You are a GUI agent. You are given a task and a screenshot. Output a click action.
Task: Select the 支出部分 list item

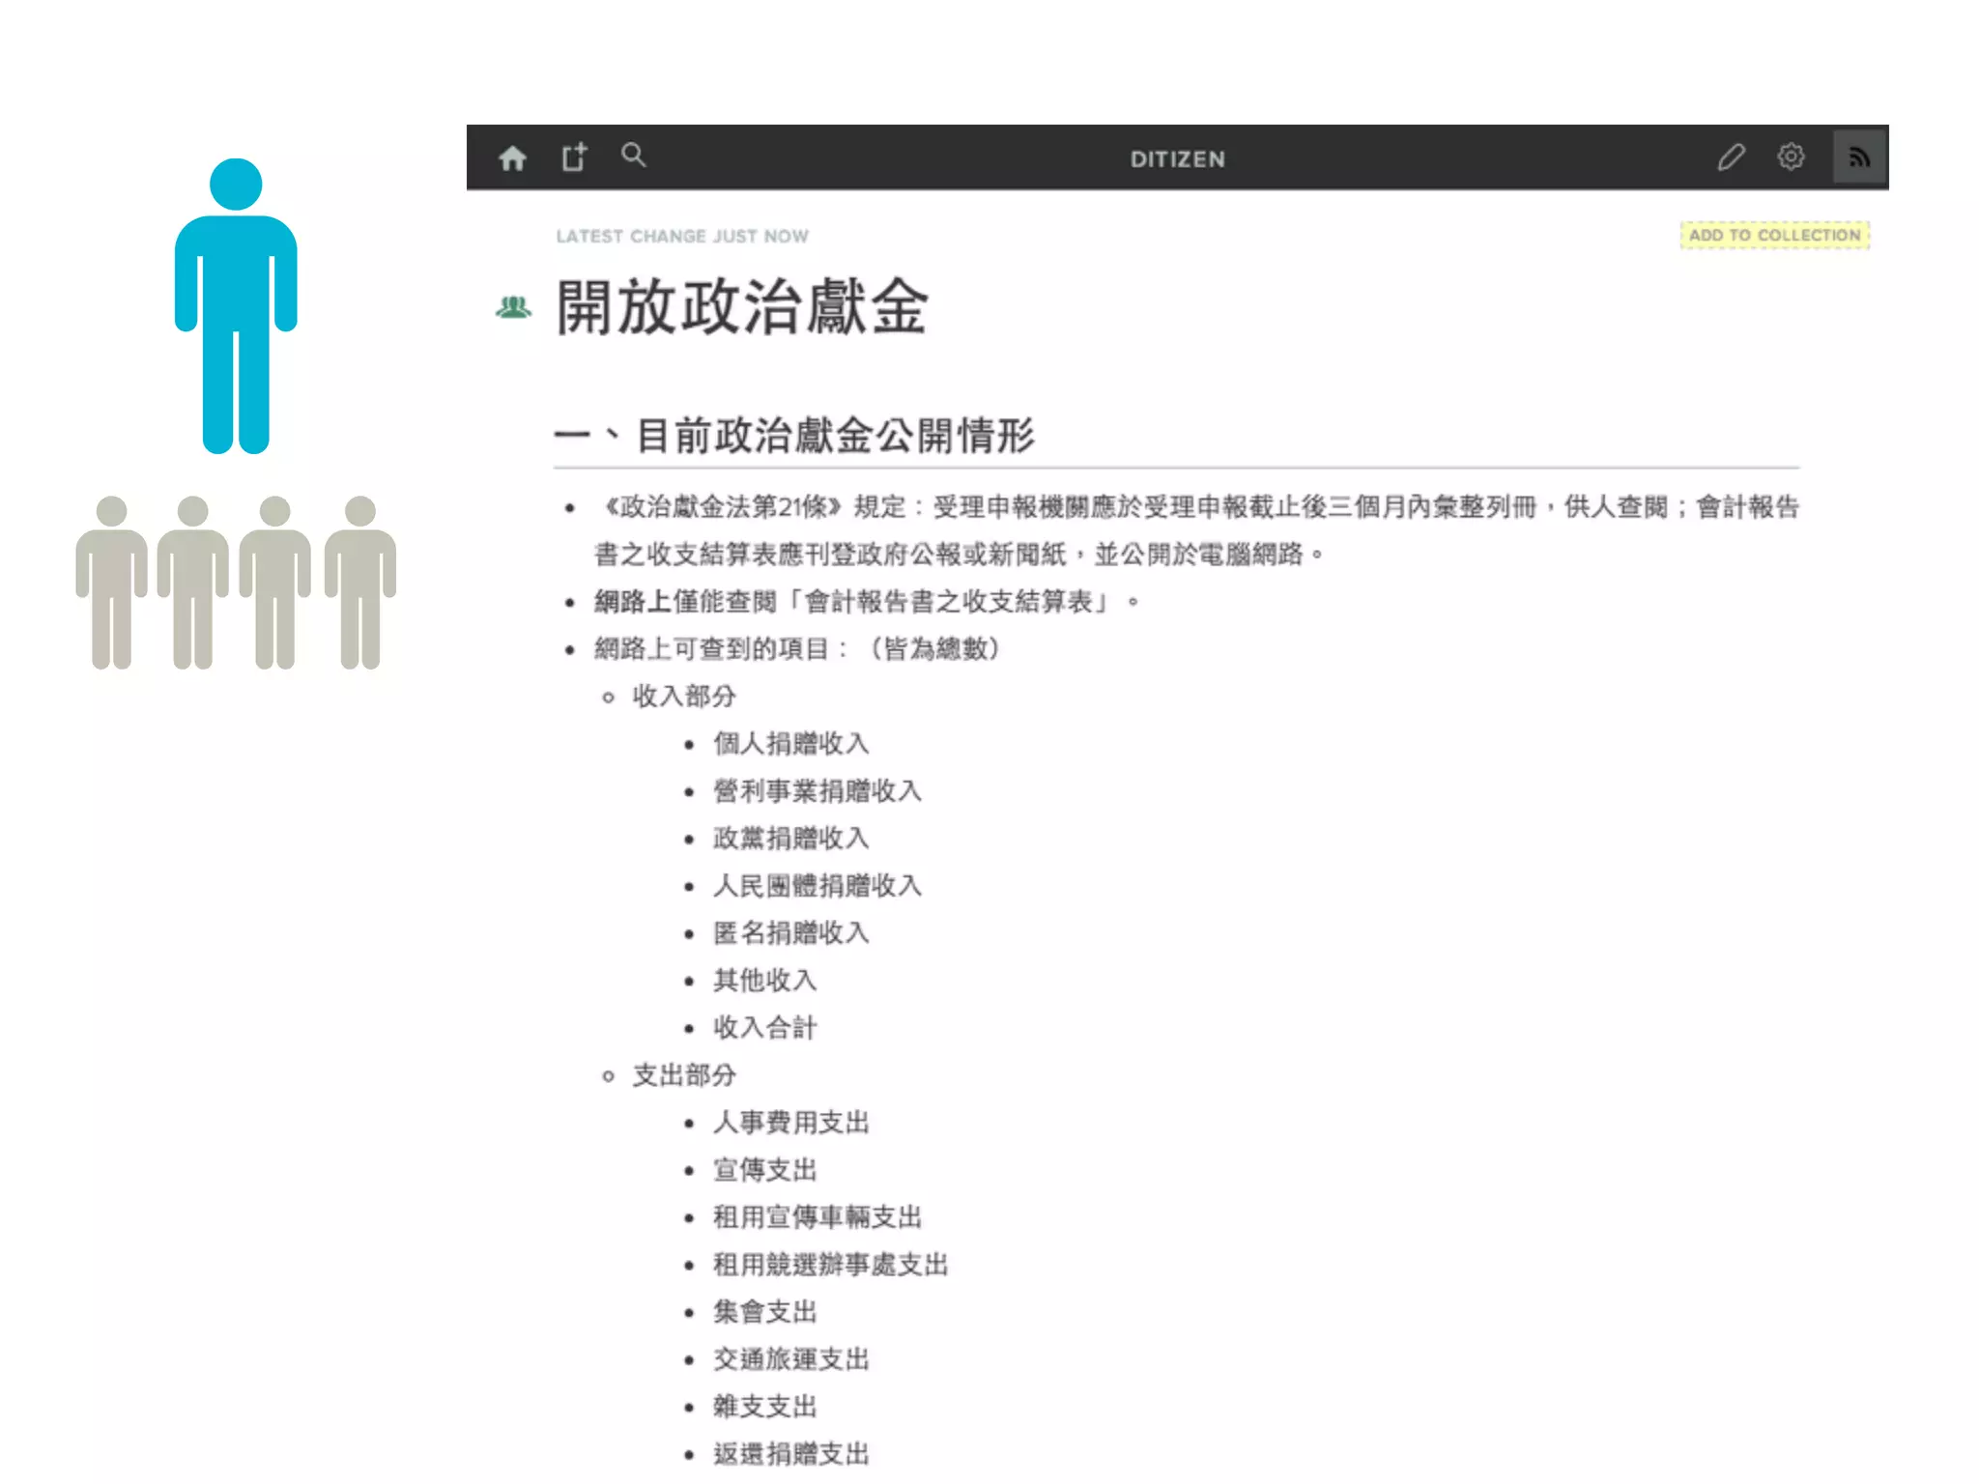(683, 1074)
